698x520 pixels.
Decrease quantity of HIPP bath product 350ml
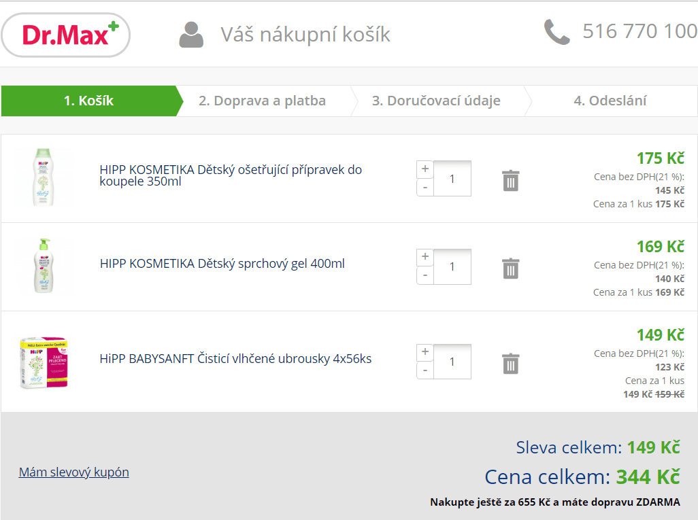click(x=425, y=188)
